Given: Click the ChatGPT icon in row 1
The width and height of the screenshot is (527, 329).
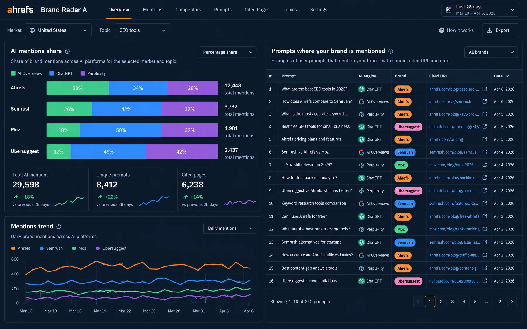Looking at the screenshot, I should coord(361,89).
